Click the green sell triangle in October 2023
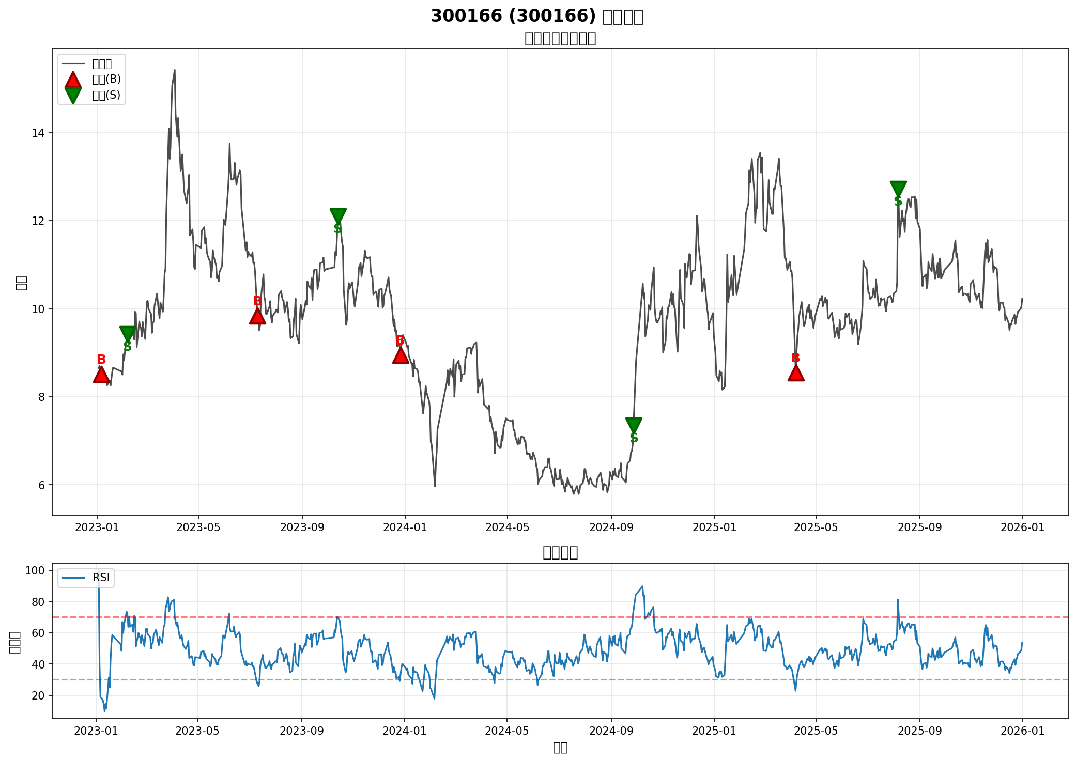The height and width of the screenshot is (761, 1076). (338, 216)
